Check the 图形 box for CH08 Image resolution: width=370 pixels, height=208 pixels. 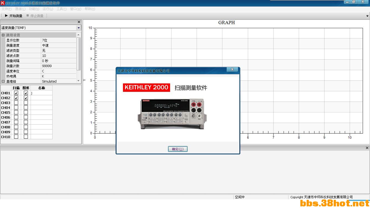pos(26,127)
